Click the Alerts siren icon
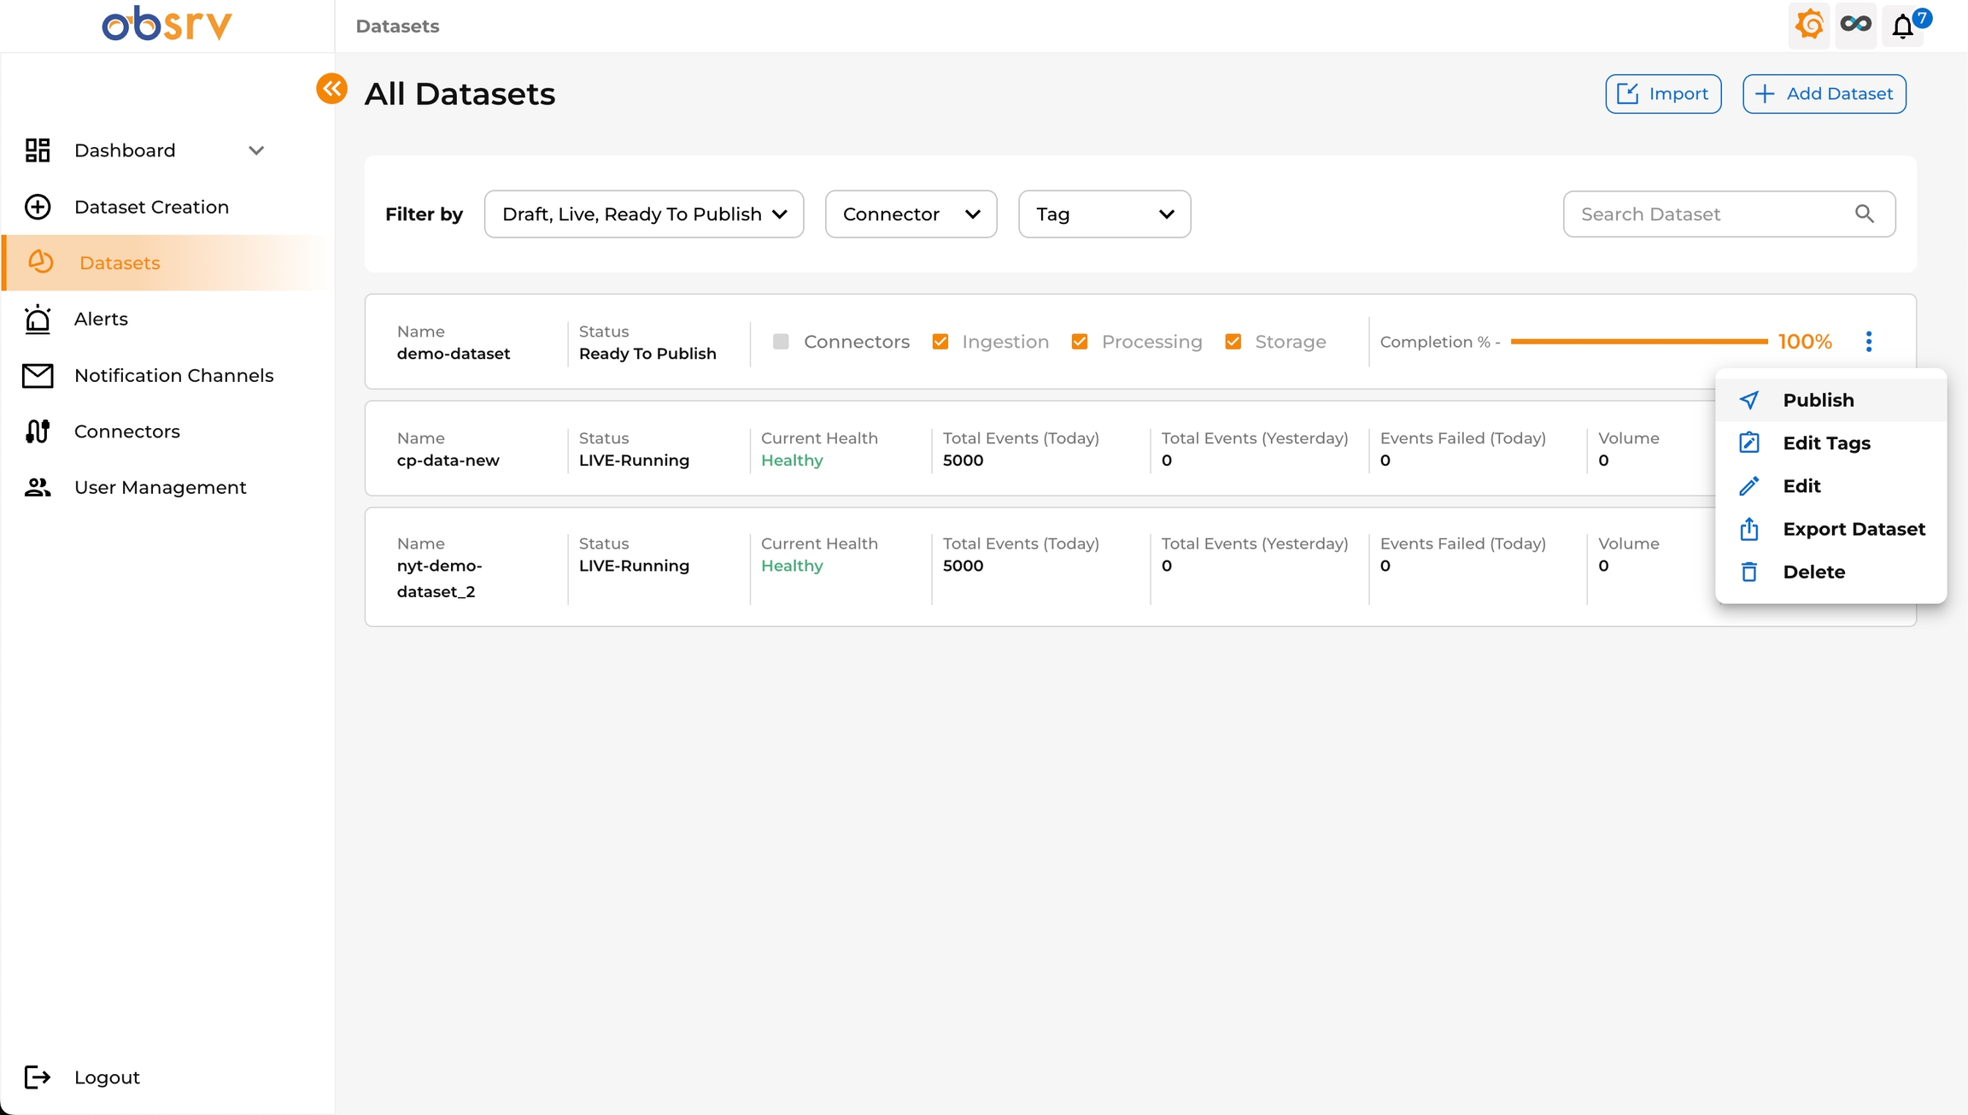 pos(38,319)
